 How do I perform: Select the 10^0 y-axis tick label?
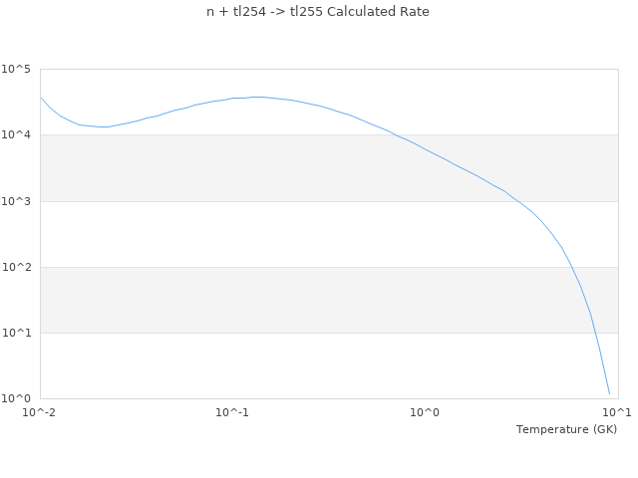click(17, 398)
